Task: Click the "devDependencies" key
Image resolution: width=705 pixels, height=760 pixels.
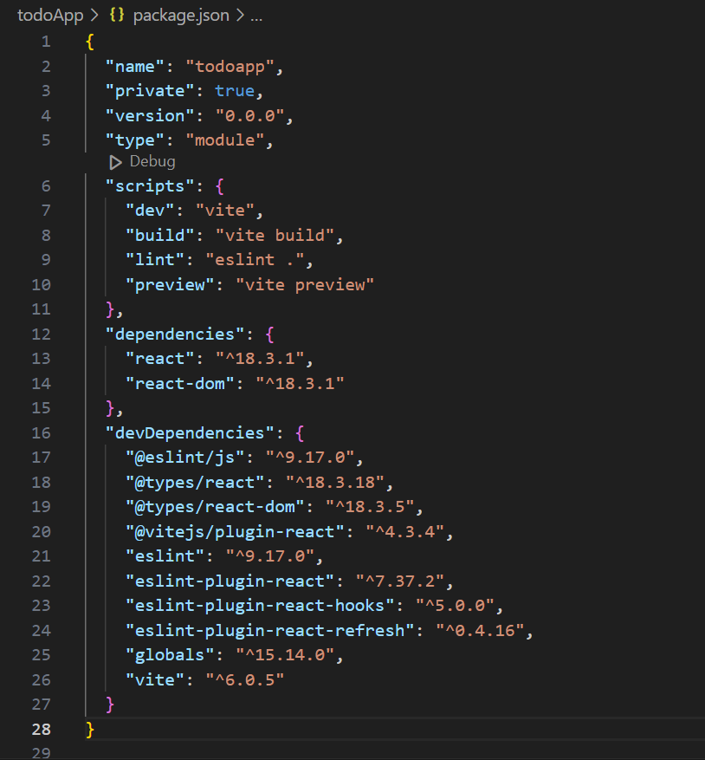Action: [x=190, y=433]
